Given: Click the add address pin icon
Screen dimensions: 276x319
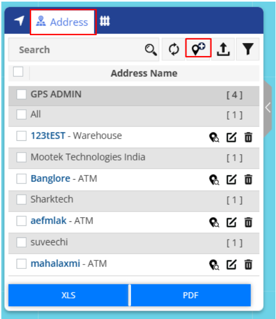Looking at the screenshot, I should point(198,49).
